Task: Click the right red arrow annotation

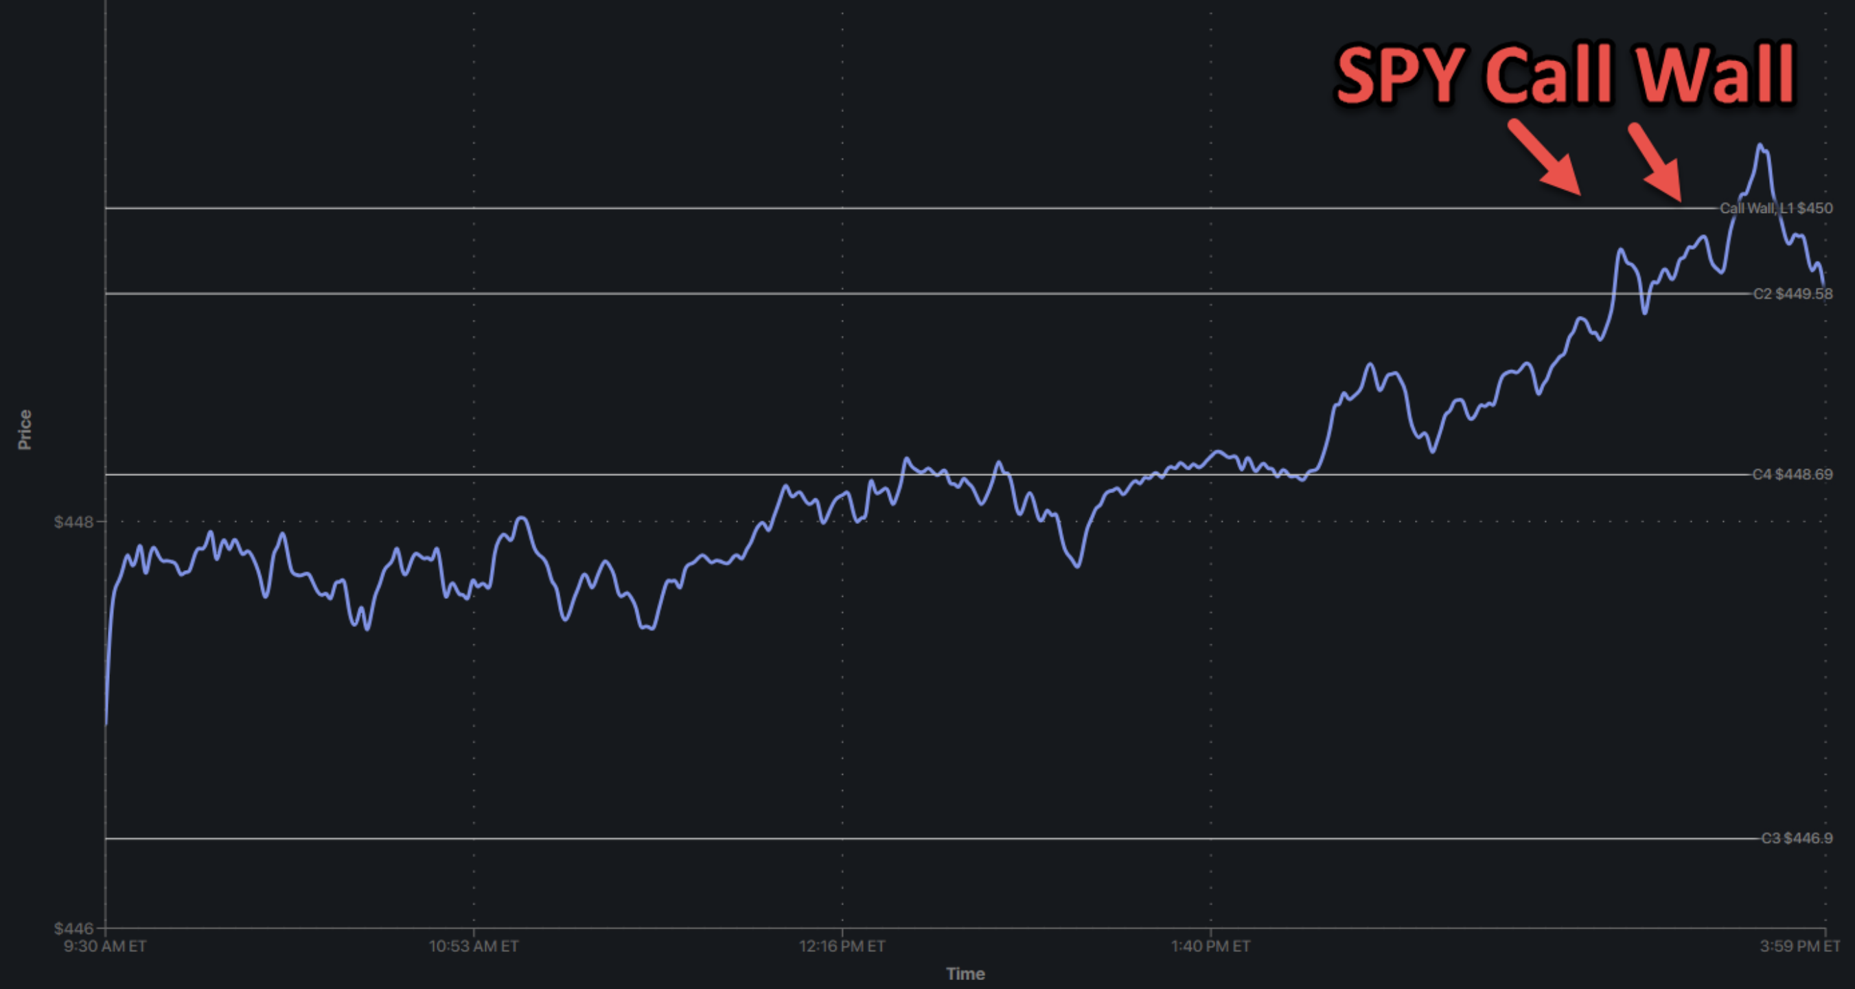Action: pos(1655,163)
